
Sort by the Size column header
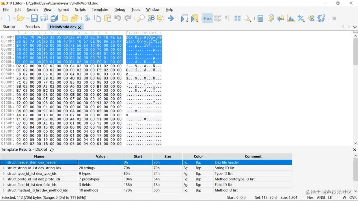[168, 156]
